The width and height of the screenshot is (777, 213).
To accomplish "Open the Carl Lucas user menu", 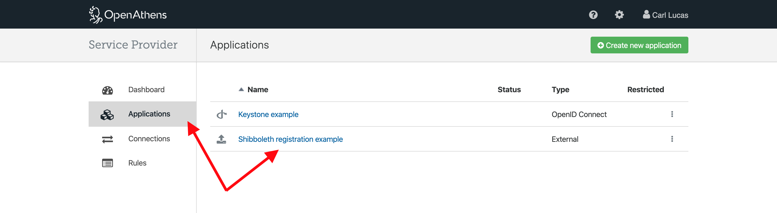I will coord(665,15).
